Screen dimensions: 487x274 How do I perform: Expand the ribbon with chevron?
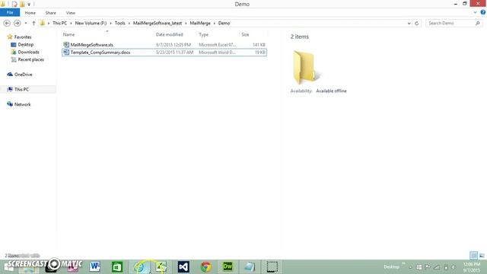click(475, 12)
